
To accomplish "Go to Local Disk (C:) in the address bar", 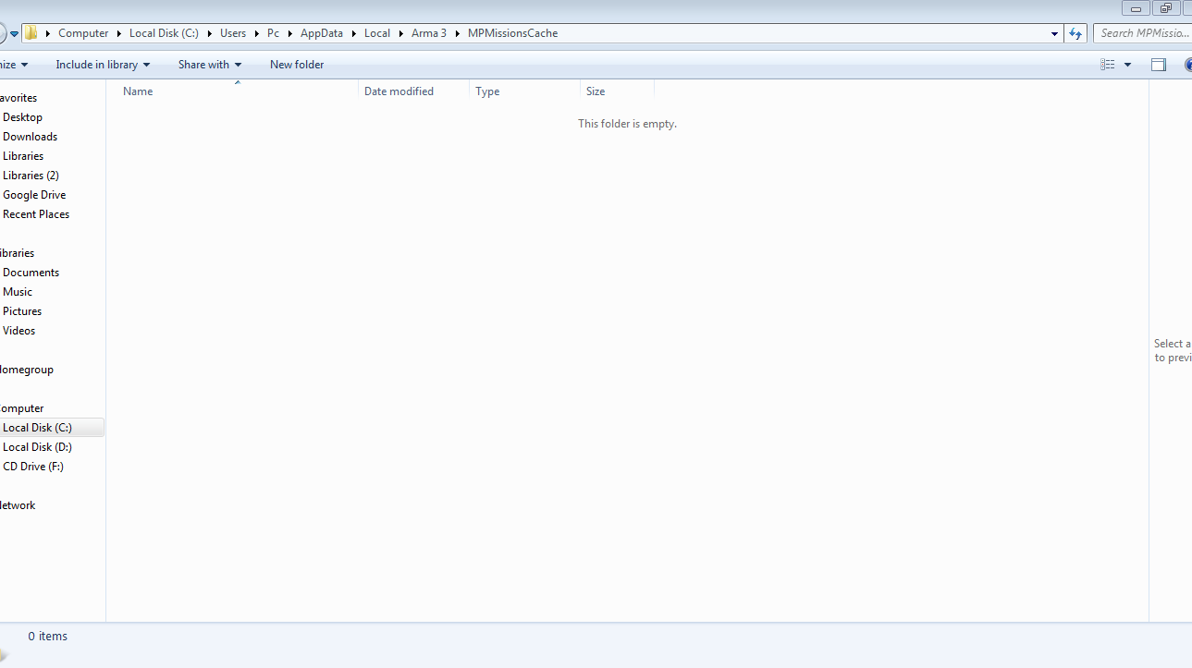I will pyautogui.click(x=164, y=33).
